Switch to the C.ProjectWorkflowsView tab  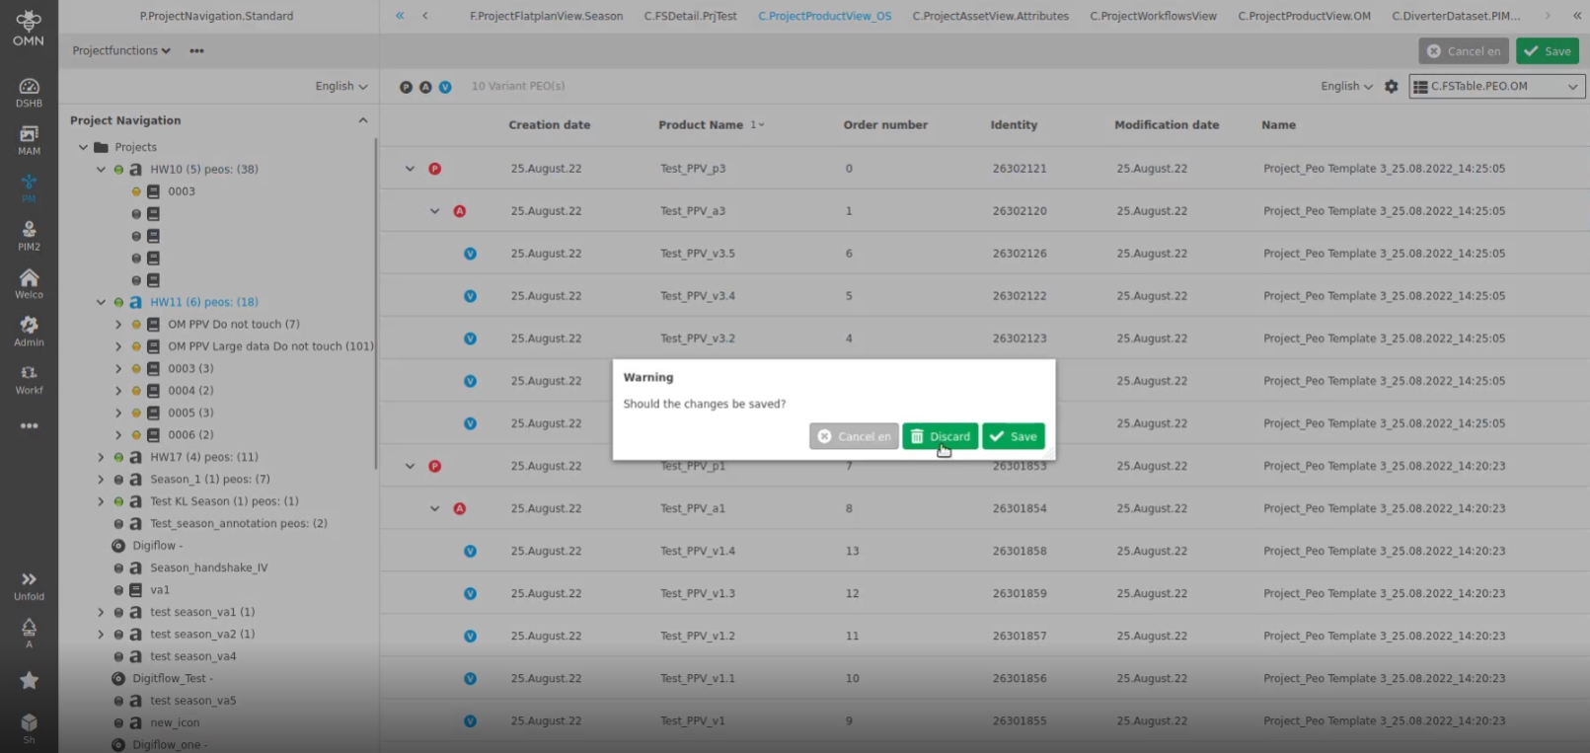[x=1153, y=16]
